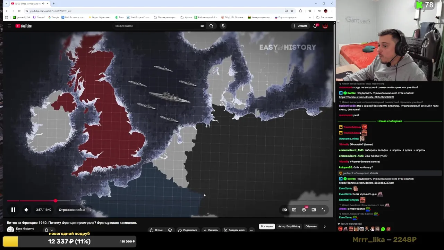Select the Обучение chip

(x=311, y=226)
